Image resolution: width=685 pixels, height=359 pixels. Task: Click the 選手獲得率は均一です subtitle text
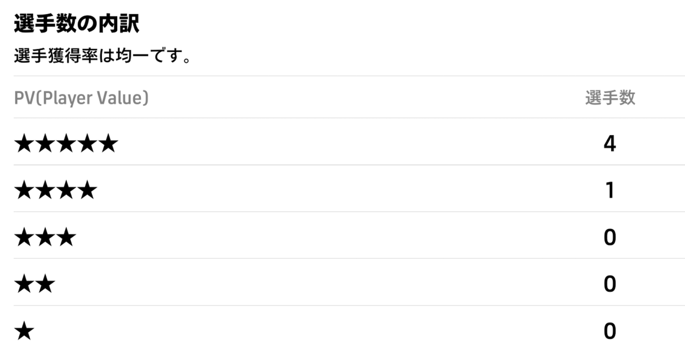102,57
